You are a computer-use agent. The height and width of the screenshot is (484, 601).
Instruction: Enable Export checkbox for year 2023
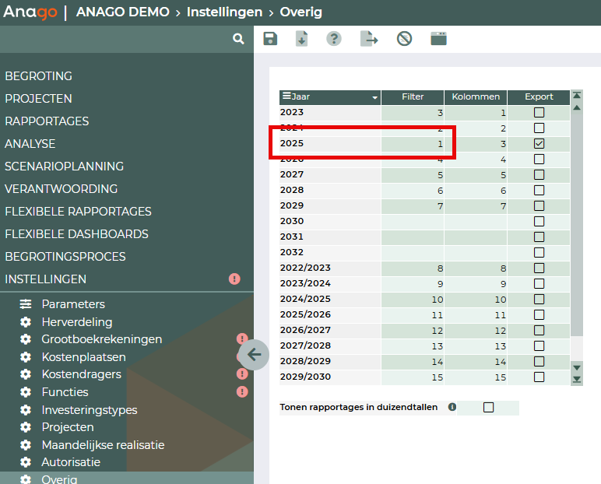tap(539, 113)
